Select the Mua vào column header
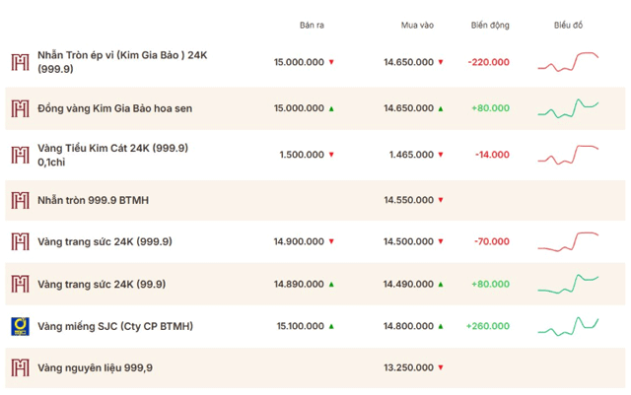 tap(417, 26)
